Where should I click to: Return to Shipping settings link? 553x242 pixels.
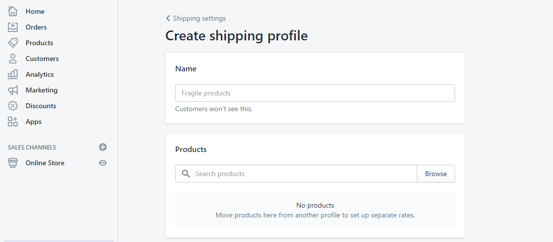click(x=199, y=18)
